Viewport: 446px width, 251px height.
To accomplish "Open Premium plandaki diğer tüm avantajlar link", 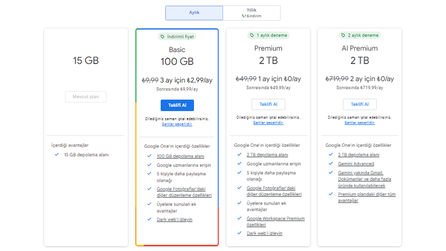I will pyautogui.click(x=367, y=197).
